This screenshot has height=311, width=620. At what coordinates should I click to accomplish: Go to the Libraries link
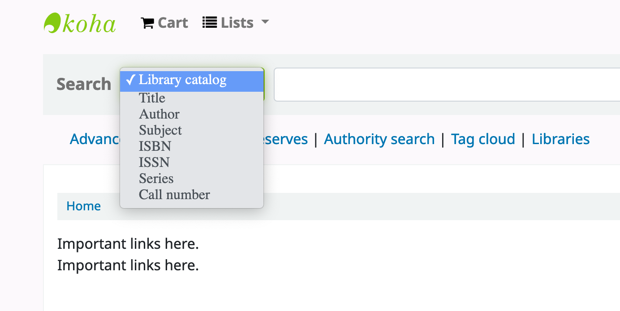(560, 139)
